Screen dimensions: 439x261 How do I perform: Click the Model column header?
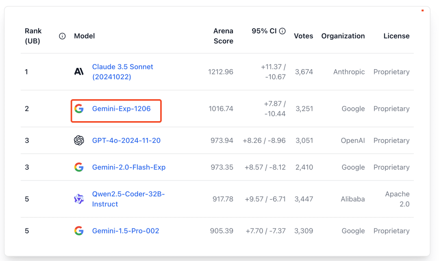[x=84, y=36]
